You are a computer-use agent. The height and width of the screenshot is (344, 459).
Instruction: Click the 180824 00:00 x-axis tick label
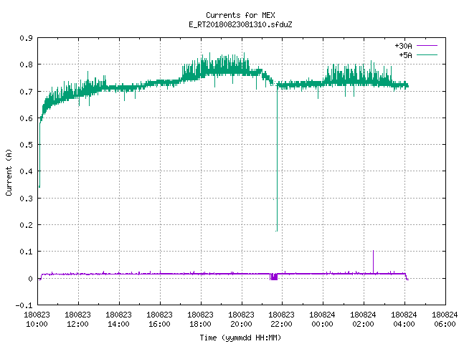(x=322, y=320)
